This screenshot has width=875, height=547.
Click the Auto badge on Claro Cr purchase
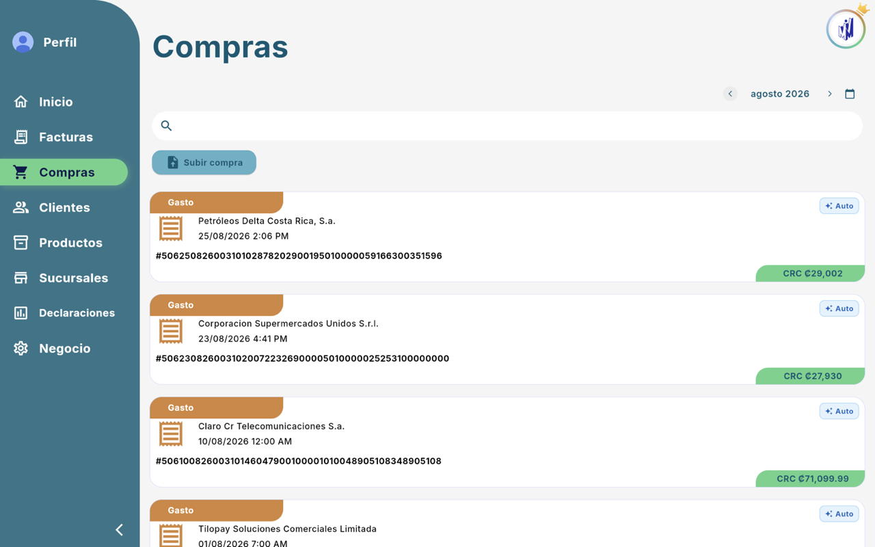pyautogui.click(x=839, y=411)
